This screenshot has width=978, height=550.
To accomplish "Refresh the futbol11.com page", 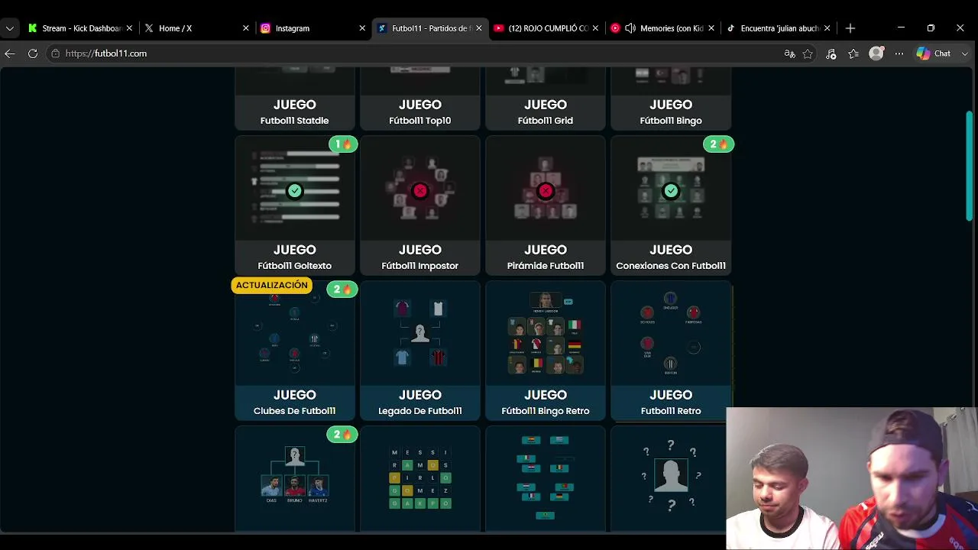I will (x=33, y=53).
